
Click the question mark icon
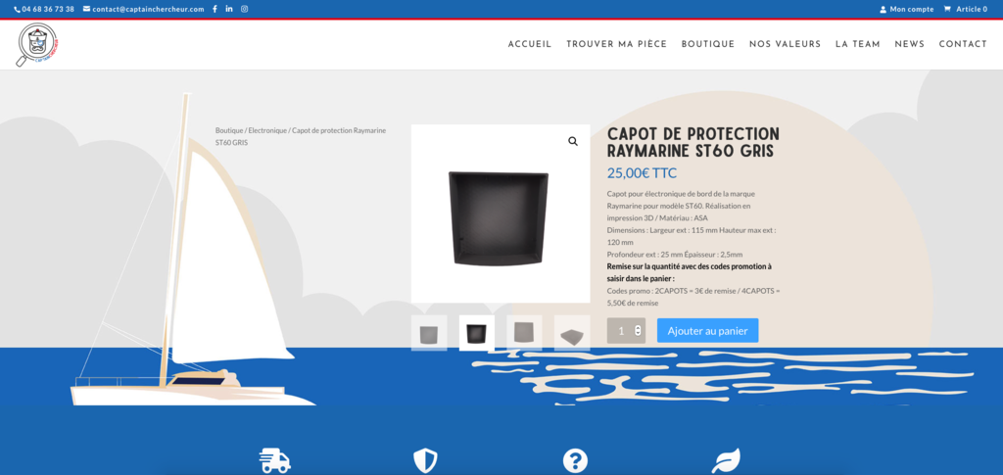point(575,460)
